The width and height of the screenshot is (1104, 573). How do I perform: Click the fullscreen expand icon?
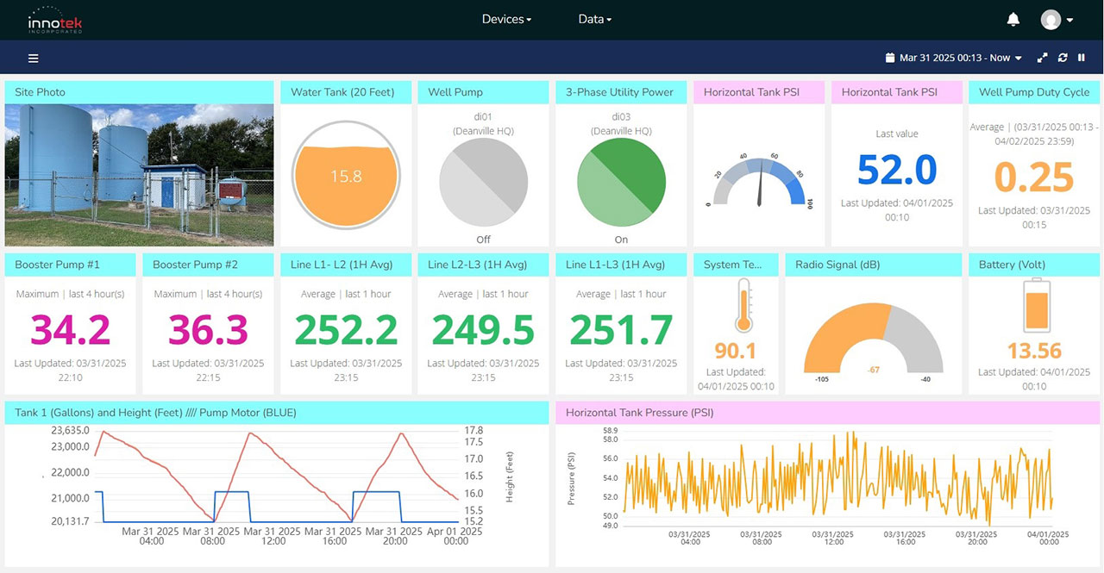pyautogui.click(x=1042, y=58)
